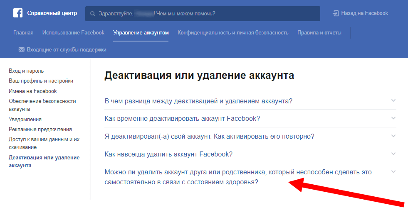
Task: Open the Главная tab
Action: point(23,33)
